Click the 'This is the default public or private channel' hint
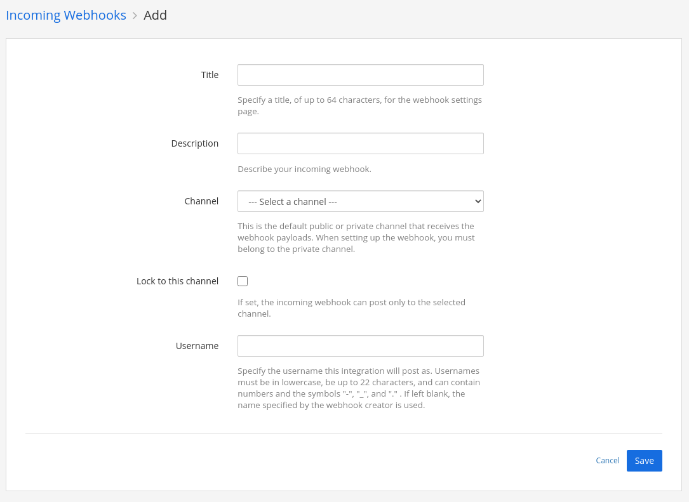 click(356, 237)
